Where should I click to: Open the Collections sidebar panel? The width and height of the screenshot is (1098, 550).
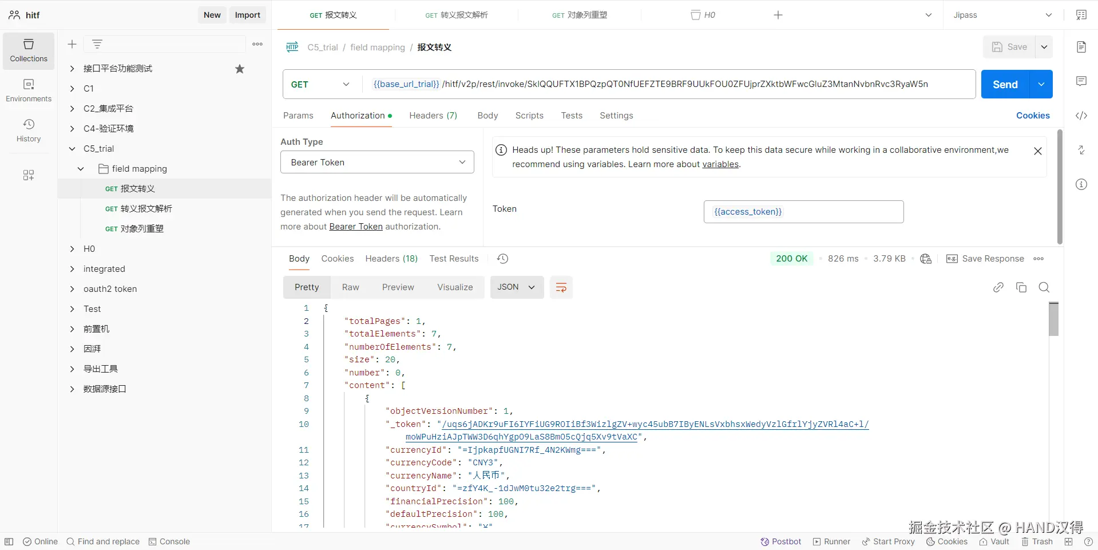29,51
